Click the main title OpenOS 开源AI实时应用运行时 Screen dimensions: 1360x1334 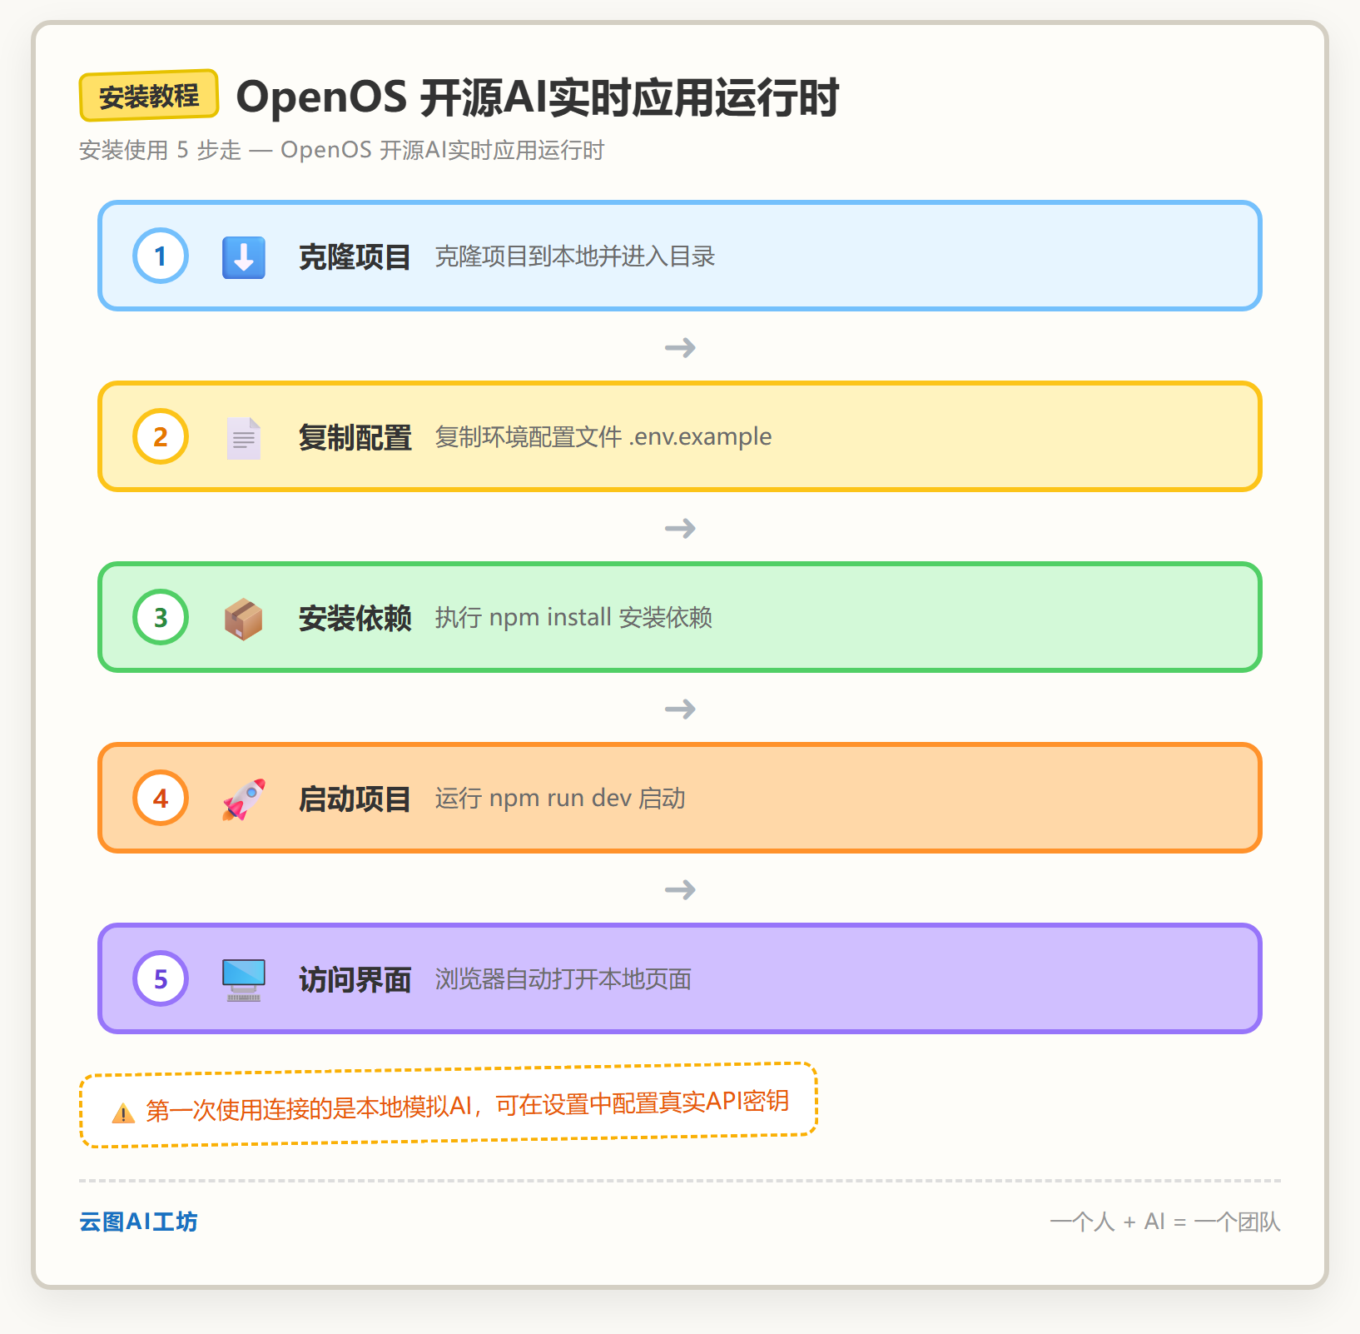coord(538,97)
